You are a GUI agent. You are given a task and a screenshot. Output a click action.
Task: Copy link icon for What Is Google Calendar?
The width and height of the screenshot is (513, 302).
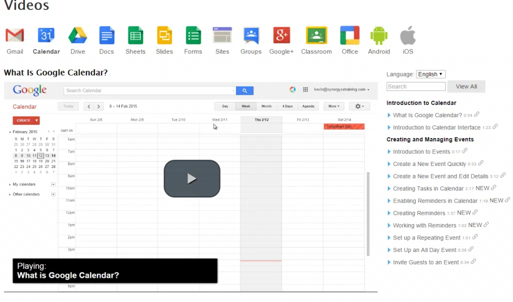point(477,114)
